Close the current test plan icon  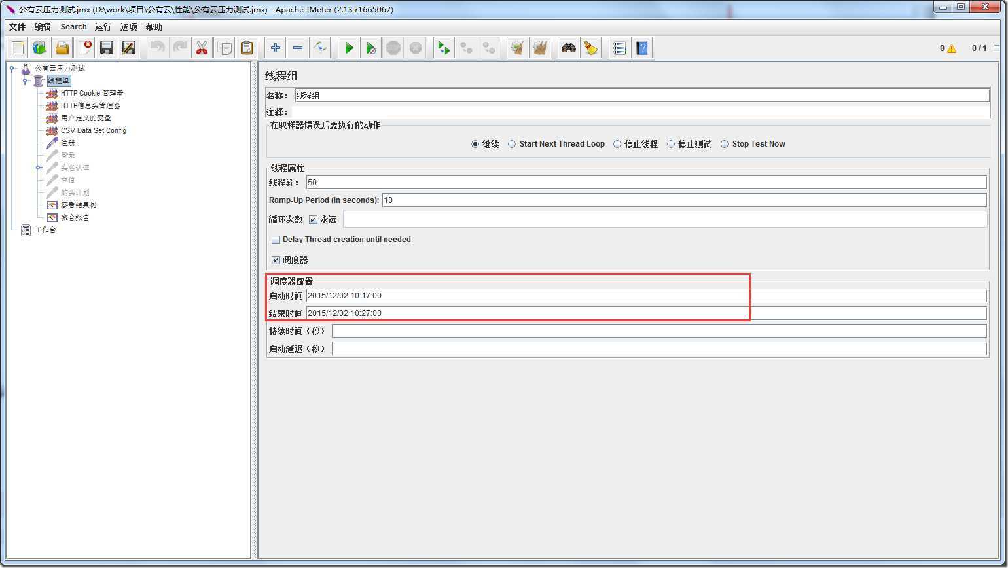click(84, 48)
